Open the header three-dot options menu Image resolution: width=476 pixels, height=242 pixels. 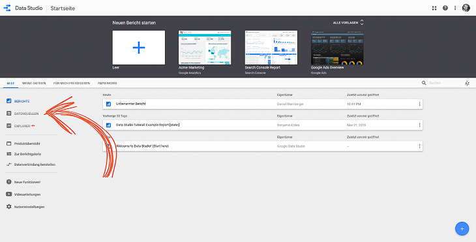coord(455,8)
